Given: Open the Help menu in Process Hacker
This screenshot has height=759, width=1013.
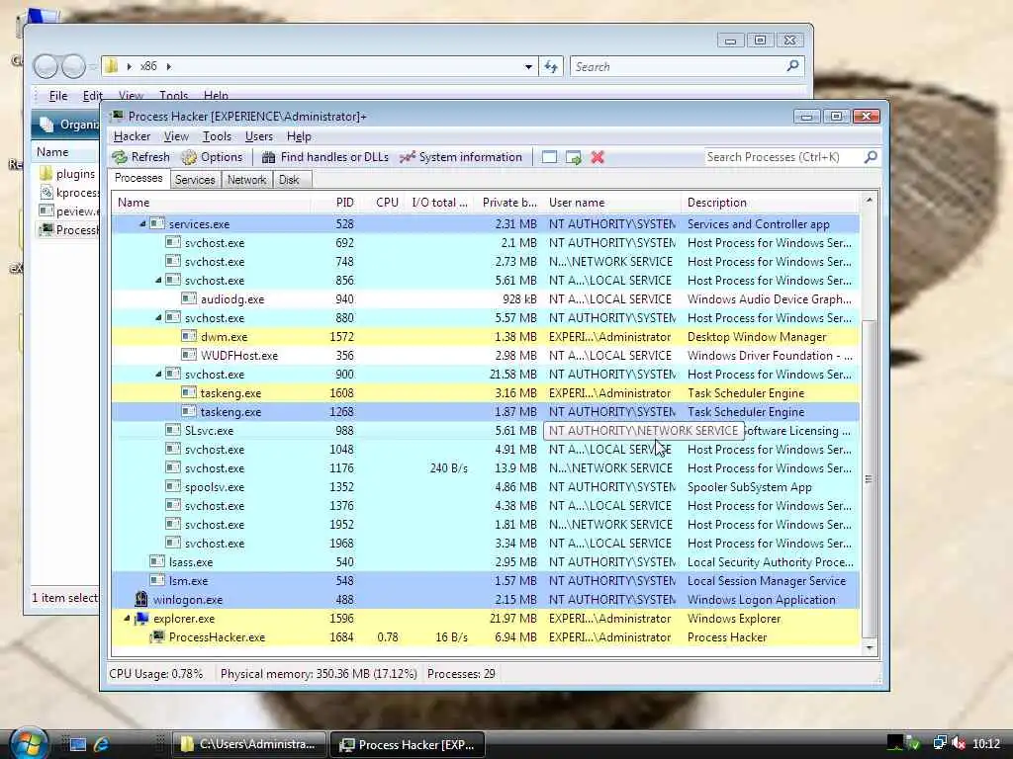Looking at the screenshot, I should (x=299, y=136).
